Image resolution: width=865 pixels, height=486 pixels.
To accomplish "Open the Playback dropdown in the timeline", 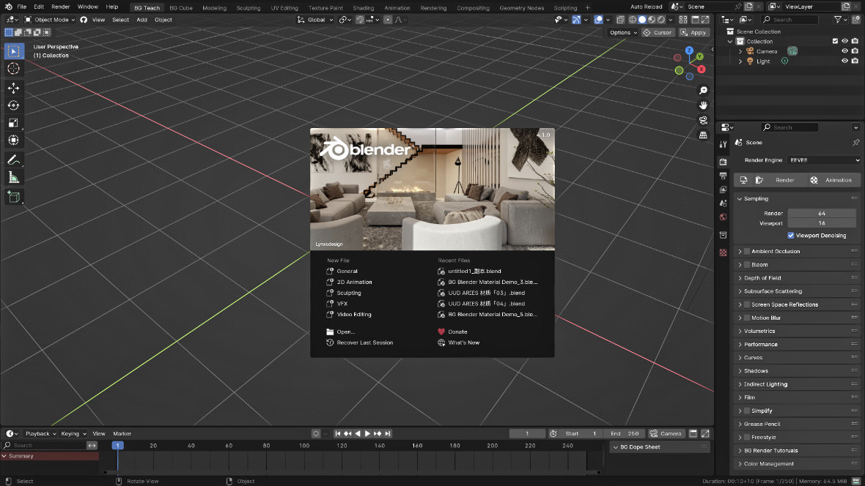I will (x=41, y=433).
